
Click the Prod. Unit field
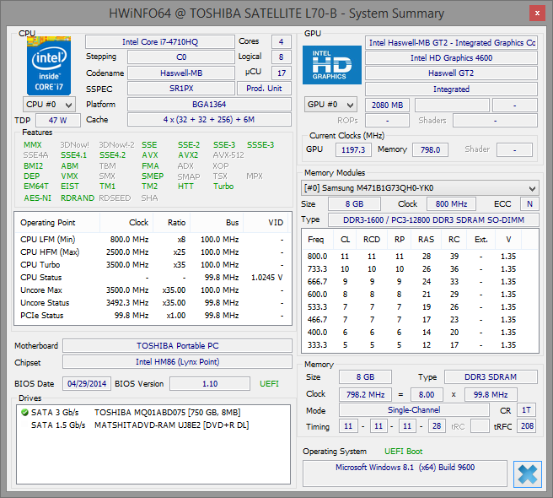tap(264, 89)
